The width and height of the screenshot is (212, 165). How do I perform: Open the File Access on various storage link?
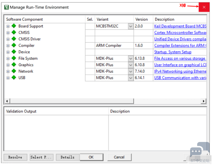(x=180, y=58)
